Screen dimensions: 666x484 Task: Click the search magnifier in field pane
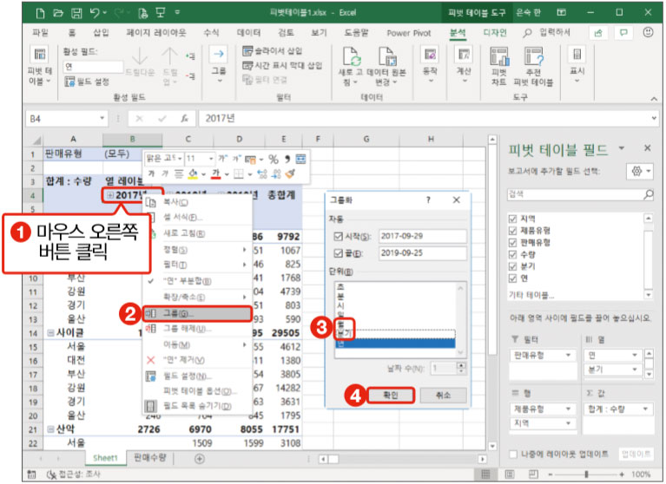[x=648, y=194]
